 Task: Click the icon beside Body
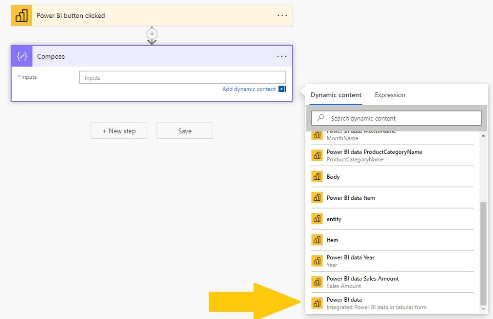[317, 177]
